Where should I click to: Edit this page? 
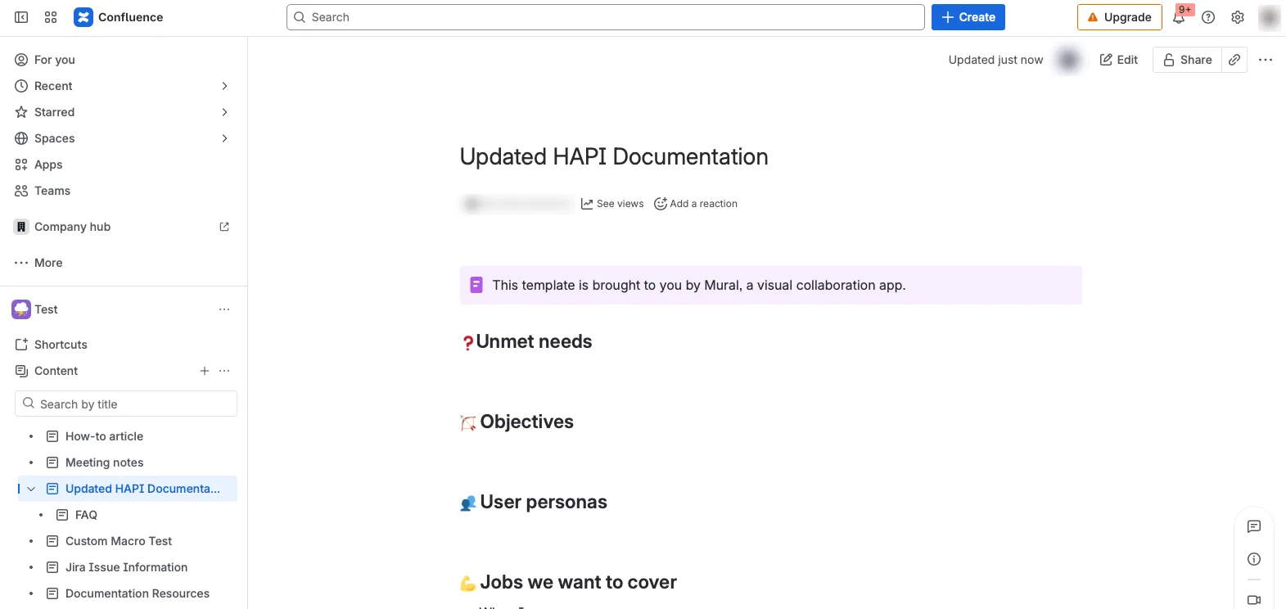point(1119,60)
